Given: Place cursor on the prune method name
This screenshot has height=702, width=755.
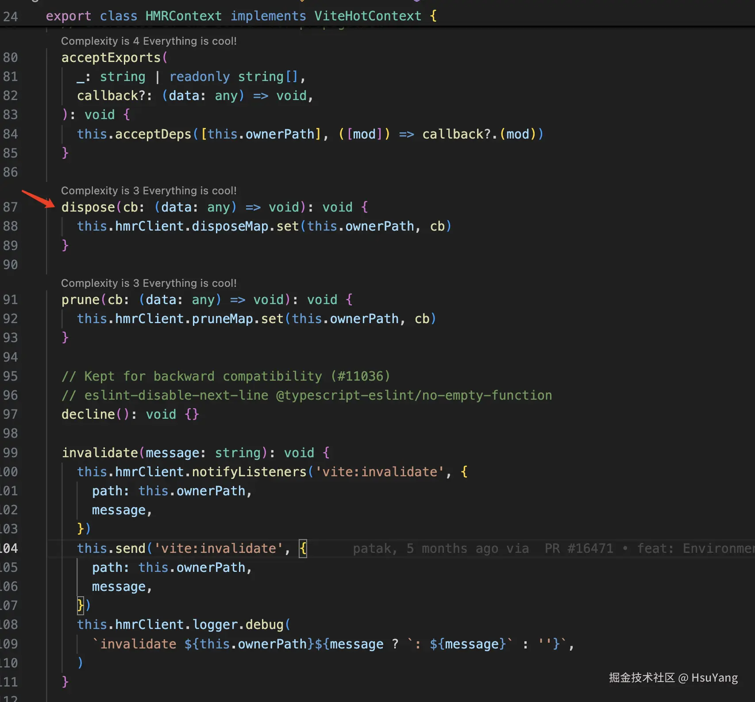Looking at the screenshot, I should 81,300.
